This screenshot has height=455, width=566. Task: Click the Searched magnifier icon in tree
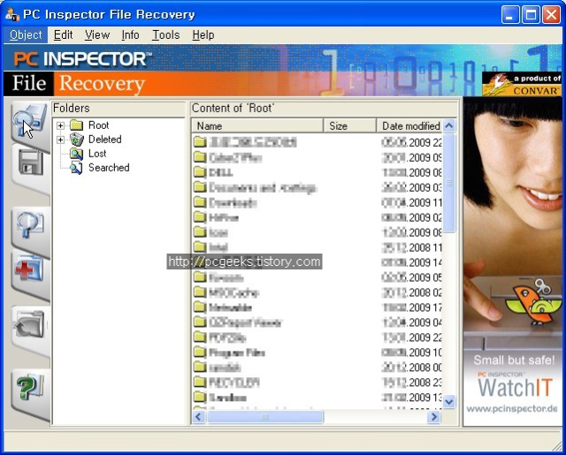click(76, 168)
